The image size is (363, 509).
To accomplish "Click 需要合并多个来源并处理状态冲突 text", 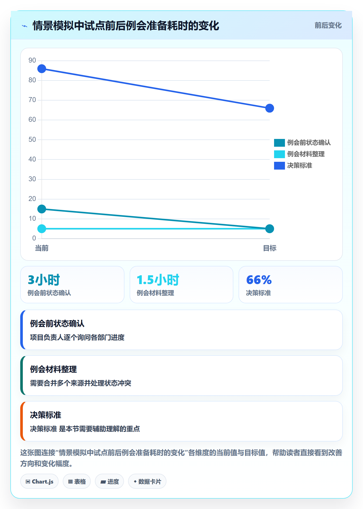I will [x=81, y=383].
